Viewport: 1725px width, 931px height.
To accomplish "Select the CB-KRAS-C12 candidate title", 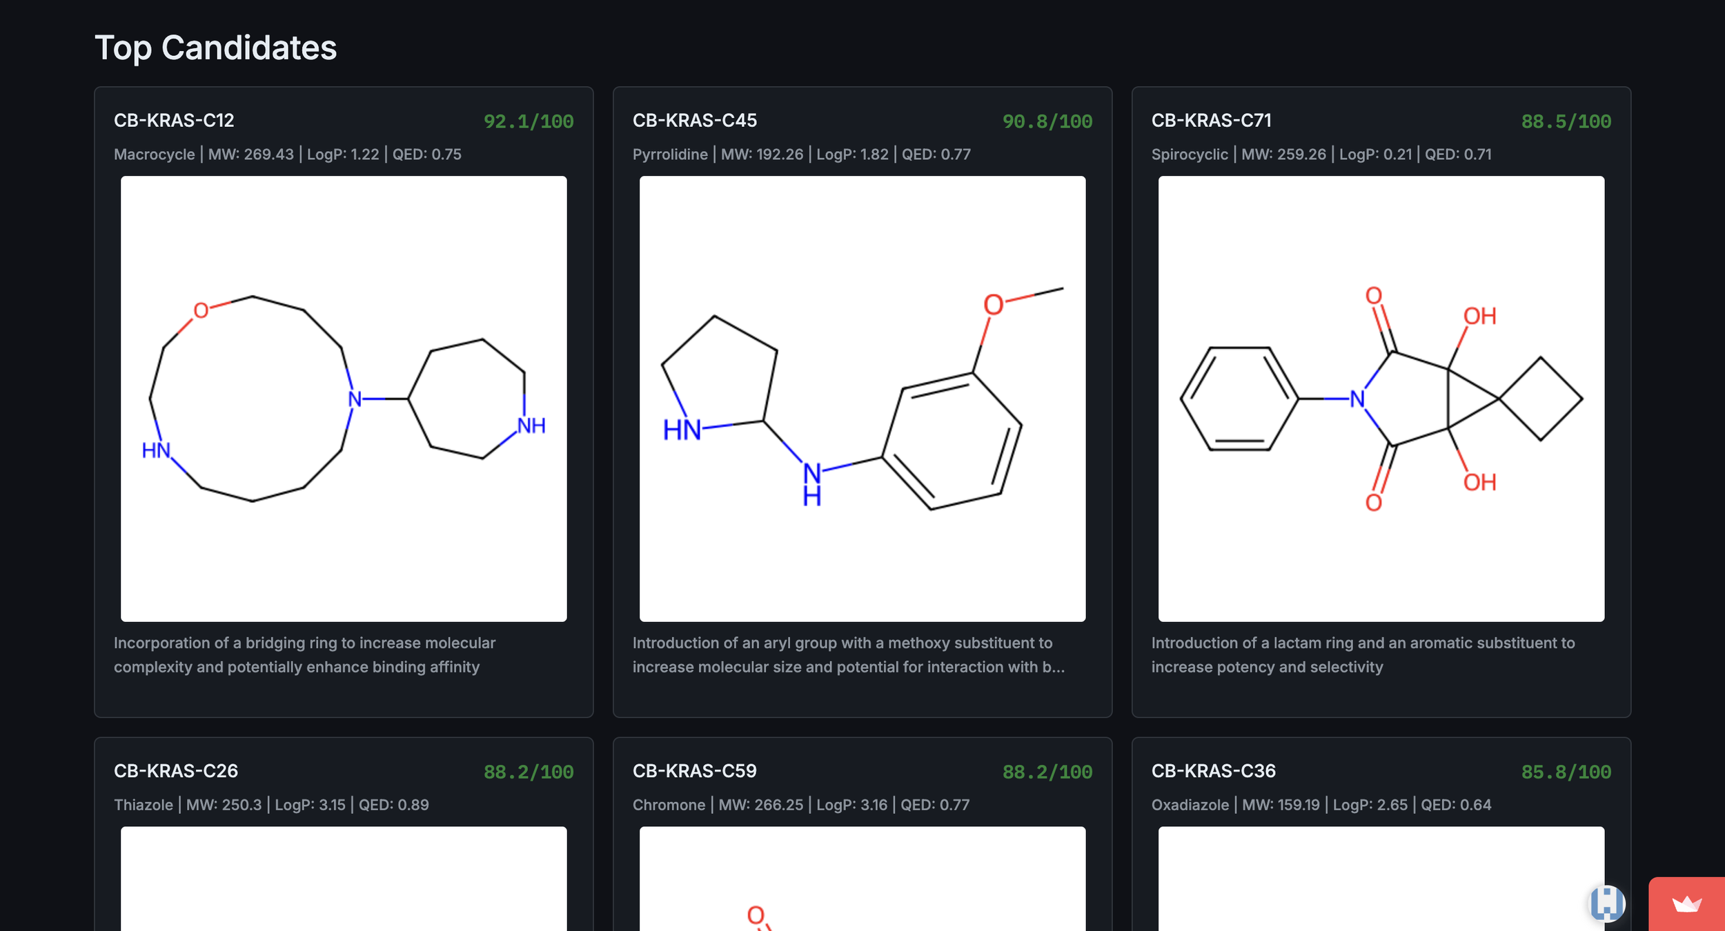I will (x=174, y=121).
